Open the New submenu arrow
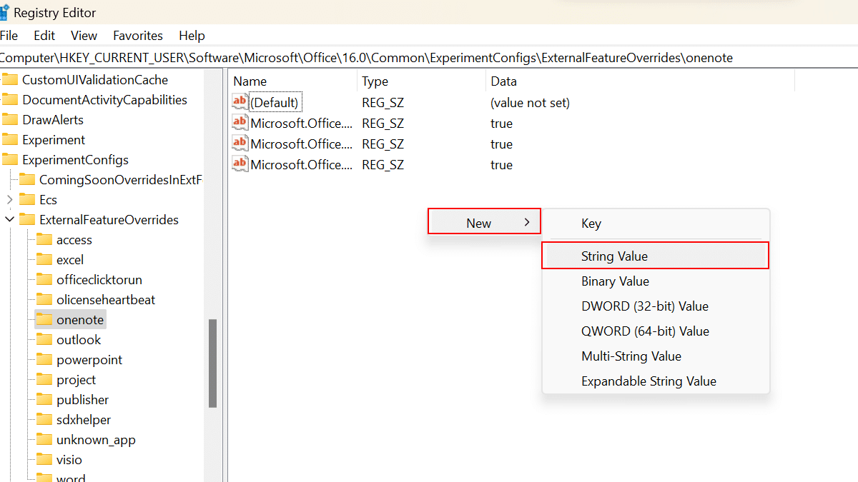 tap(527, 222)
